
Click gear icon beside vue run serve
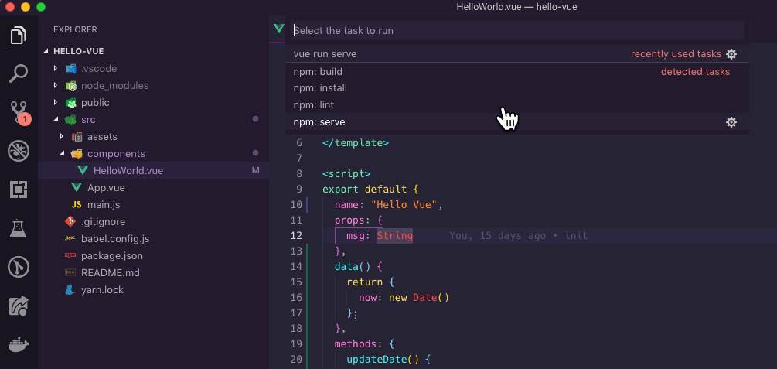[731, 54]
